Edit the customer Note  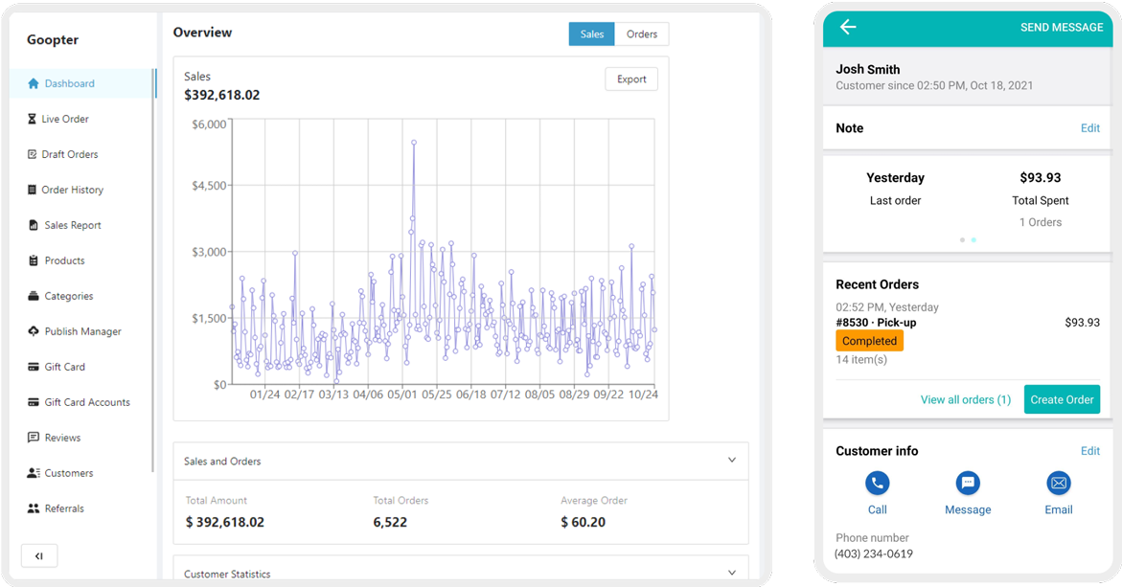pyautogui.click(x=1089, y=128)
